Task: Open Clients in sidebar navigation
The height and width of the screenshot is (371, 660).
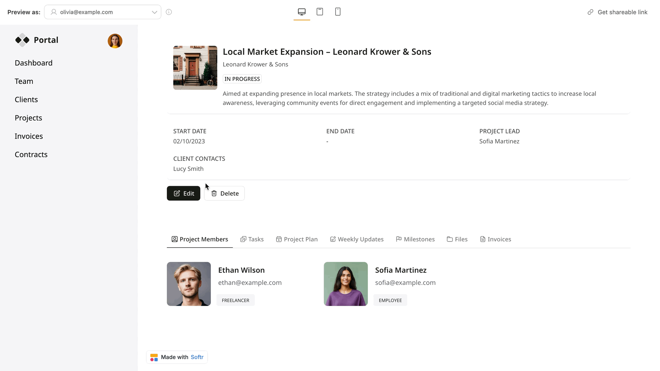Action: pos(26,99)
